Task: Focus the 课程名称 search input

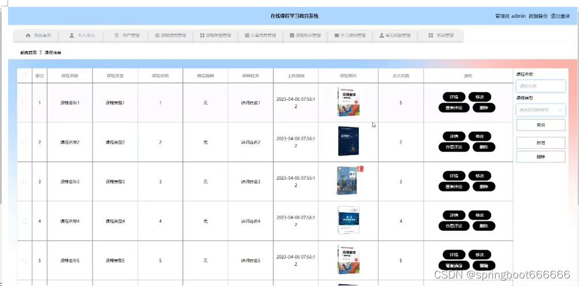Action: (x=541, y=86)
